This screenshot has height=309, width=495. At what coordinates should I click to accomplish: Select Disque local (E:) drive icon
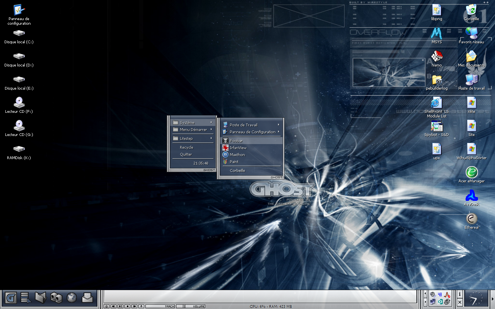point(19,83)
